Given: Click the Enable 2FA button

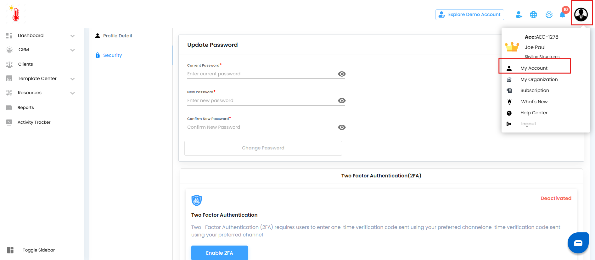Looking at the screenshot, I should [219, 253].
